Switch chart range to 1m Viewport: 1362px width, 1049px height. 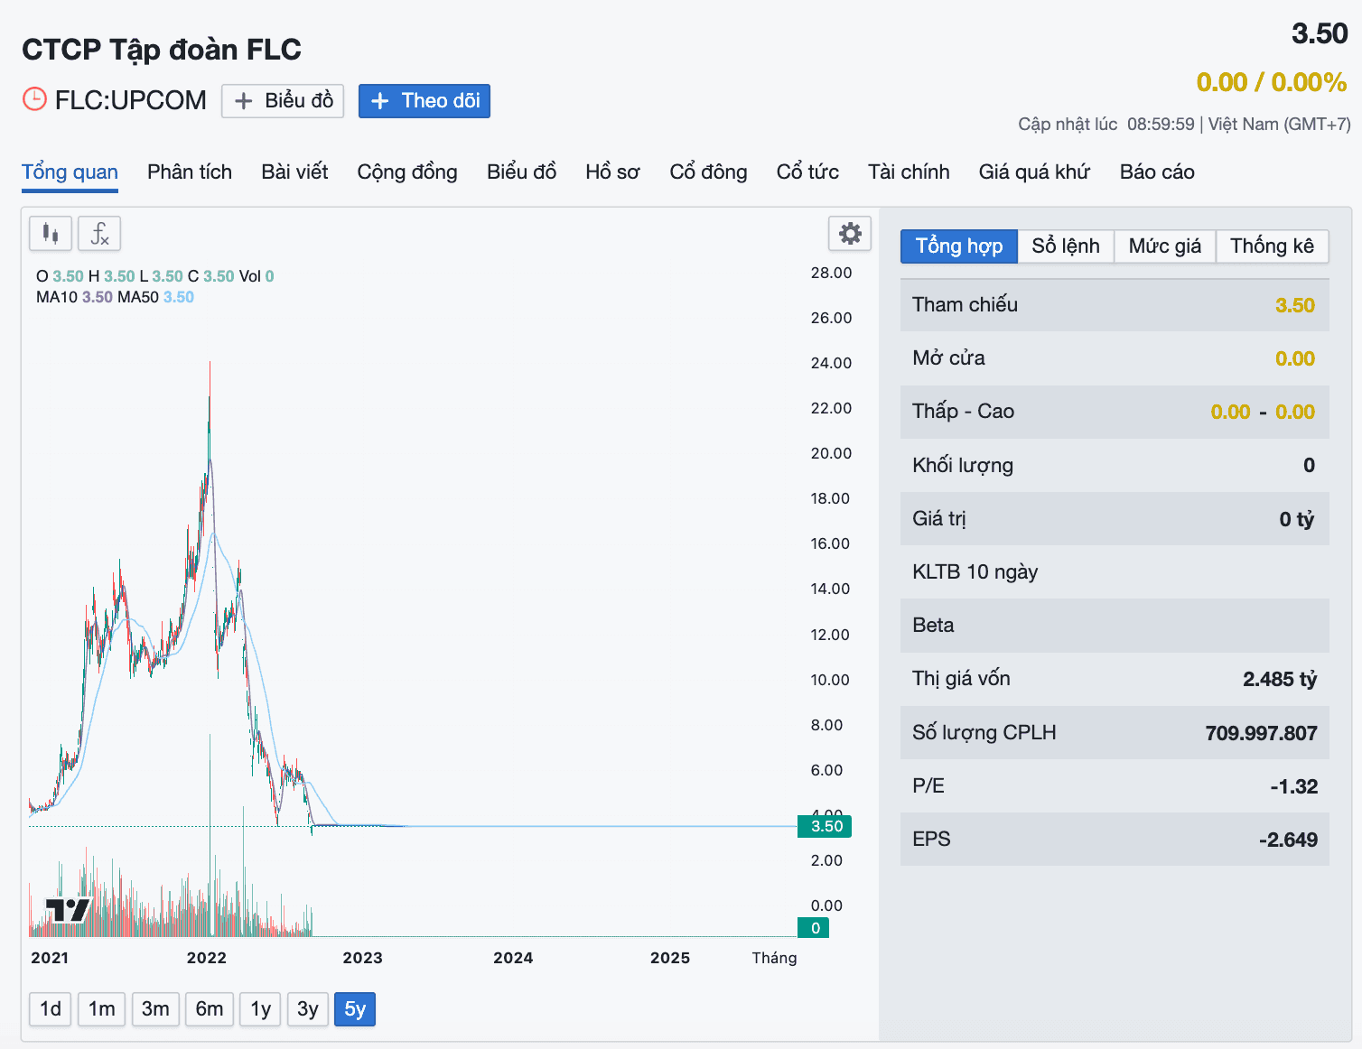tap(102, 1008)
